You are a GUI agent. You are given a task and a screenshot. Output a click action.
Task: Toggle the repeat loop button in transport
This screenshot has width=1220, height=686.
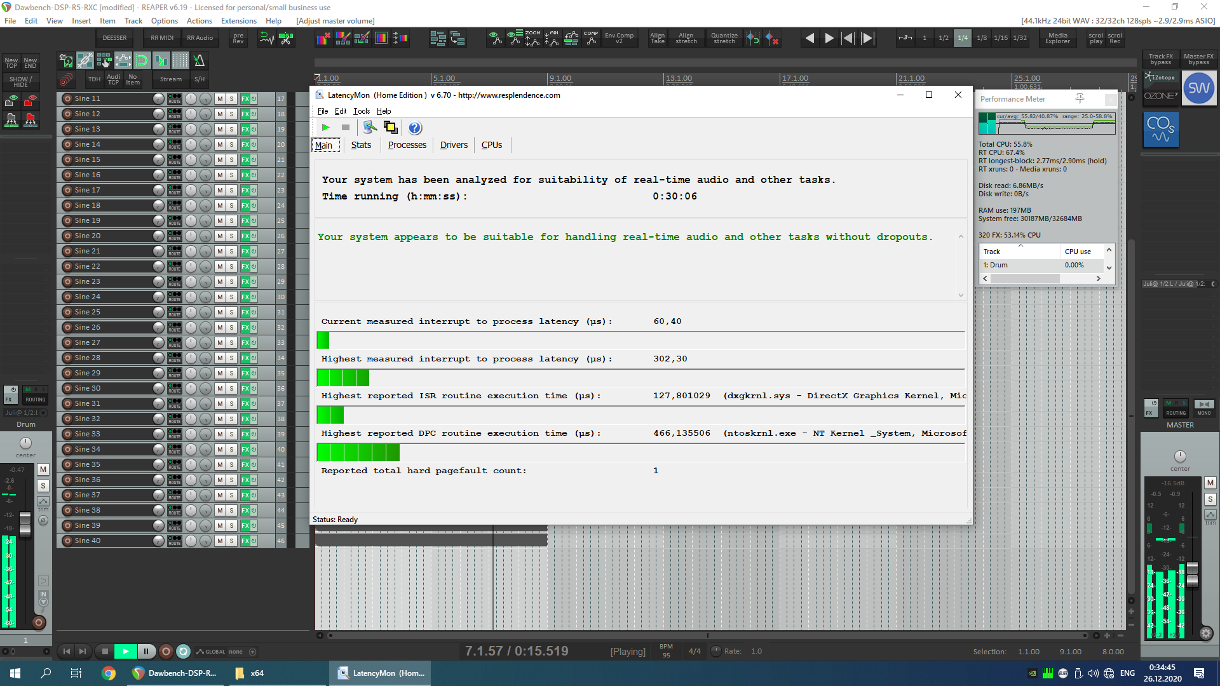click(x=184, y=651)
